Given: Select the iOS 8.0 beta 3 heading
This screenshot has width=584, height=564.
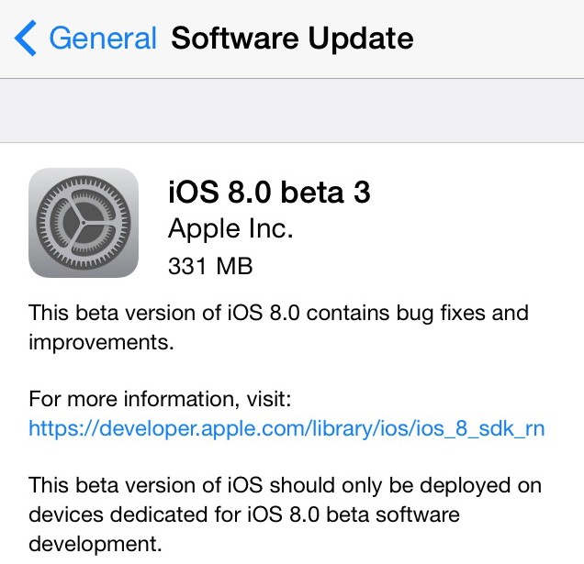Looking at the screenshot, I should (269, 192).
